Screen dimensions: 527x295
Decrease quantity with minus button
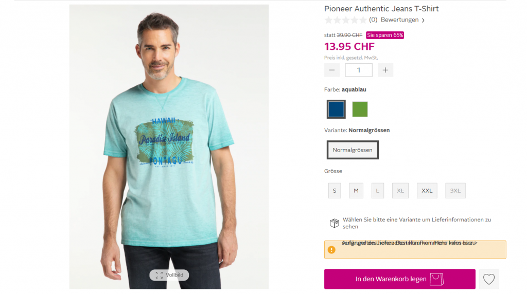[x=332, y=70]
